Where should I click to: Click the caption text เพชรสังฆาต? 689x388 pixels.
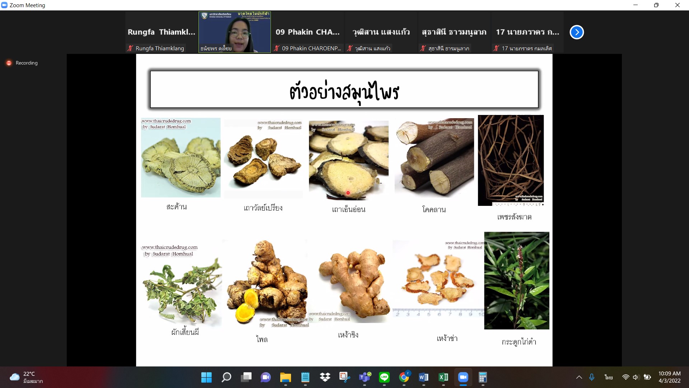[514, 217]
